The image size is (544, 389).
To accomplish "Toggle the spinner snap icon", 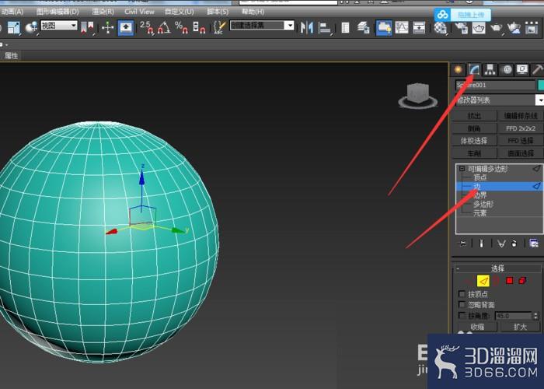I will 199,27.
